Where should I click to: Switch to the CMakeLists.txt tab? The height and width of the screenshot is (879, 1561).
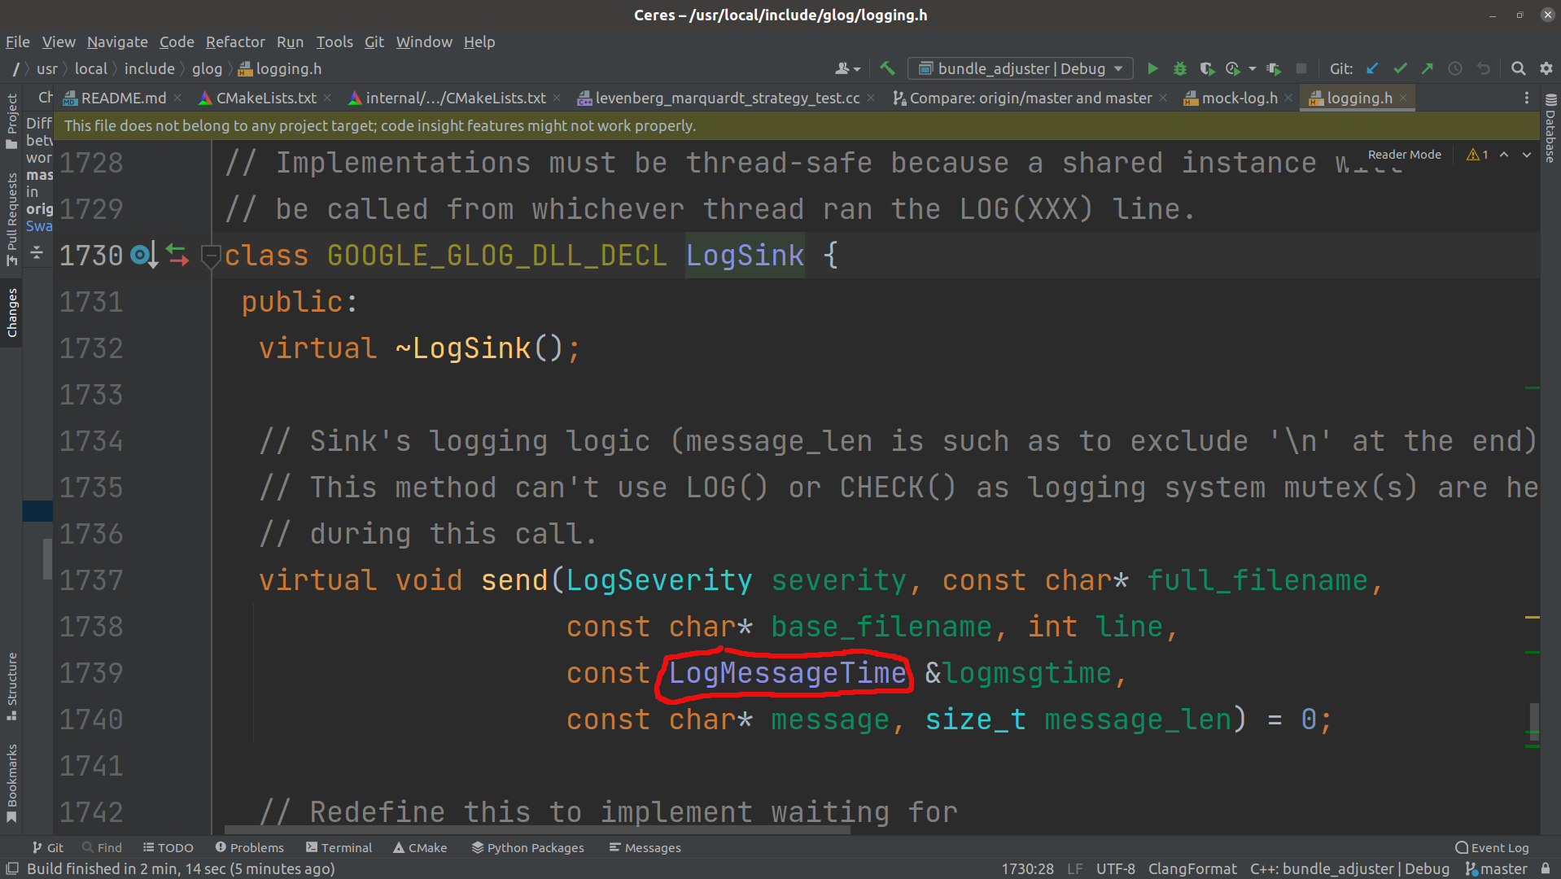click(265, 98)
